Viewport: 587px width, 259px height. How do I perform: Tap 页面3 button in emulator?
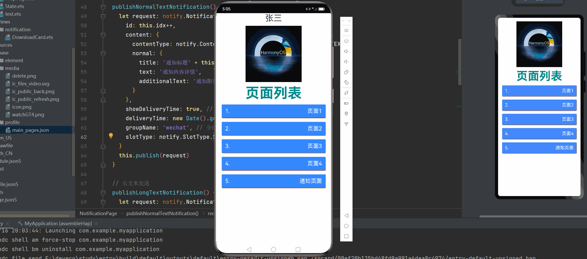click(x=273, y=146)
